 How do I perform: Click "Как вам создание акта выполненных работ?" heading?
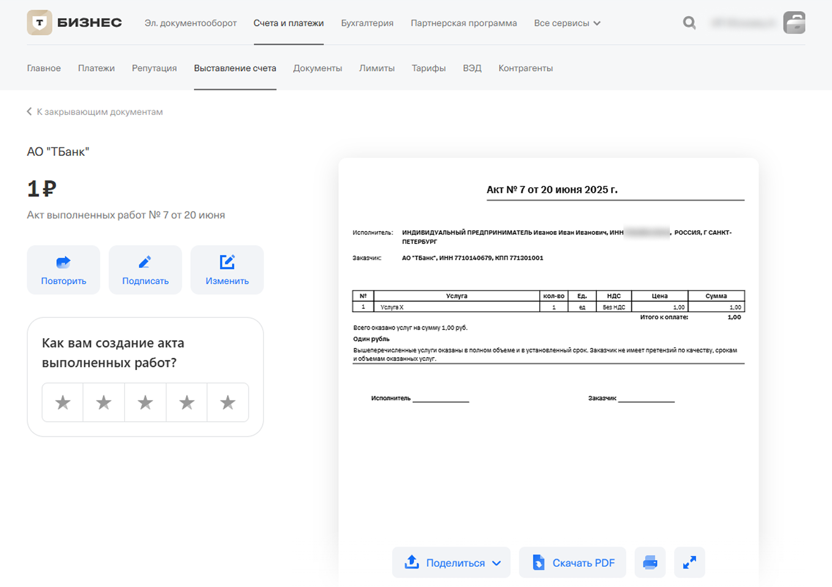pos(113,353)
